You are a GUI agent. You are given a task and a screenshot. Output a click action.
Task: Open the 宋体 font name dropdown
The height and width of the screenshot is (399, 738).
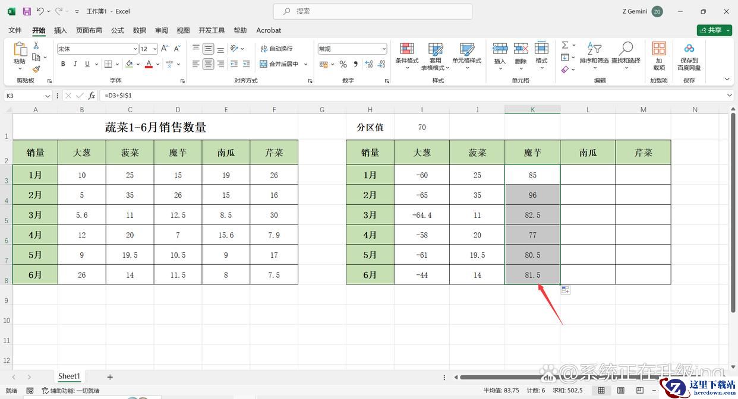[x=135, y=49]
